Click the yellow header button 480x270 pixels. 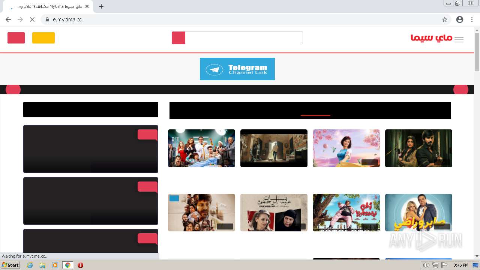point(43,38)
